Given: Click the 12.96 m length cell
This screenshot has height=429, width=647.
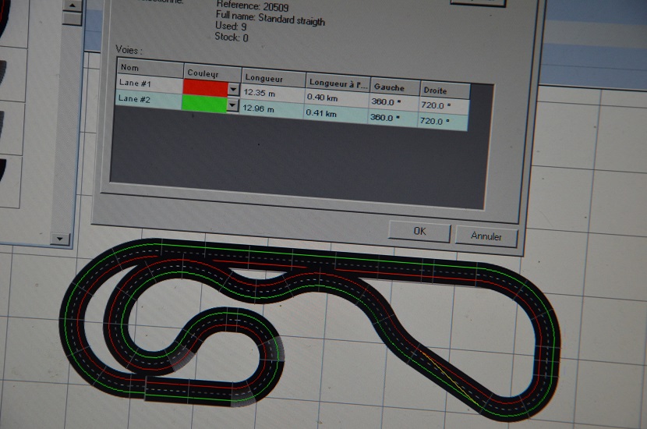Looking at the screenshot, I should tap(271, 109).
